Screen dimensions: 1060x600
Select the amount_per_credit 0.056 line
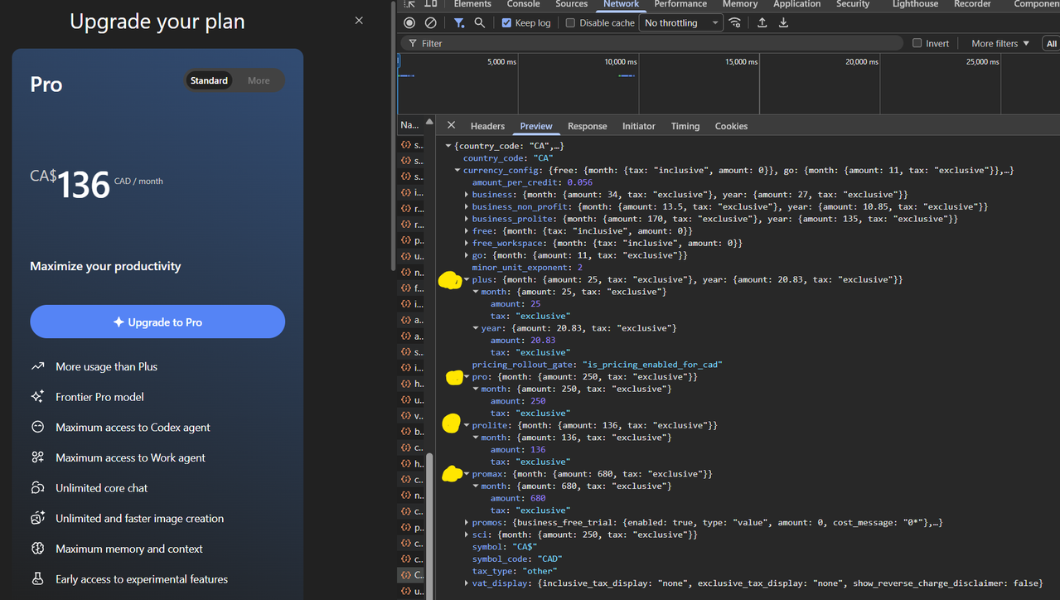coord(532,182)
